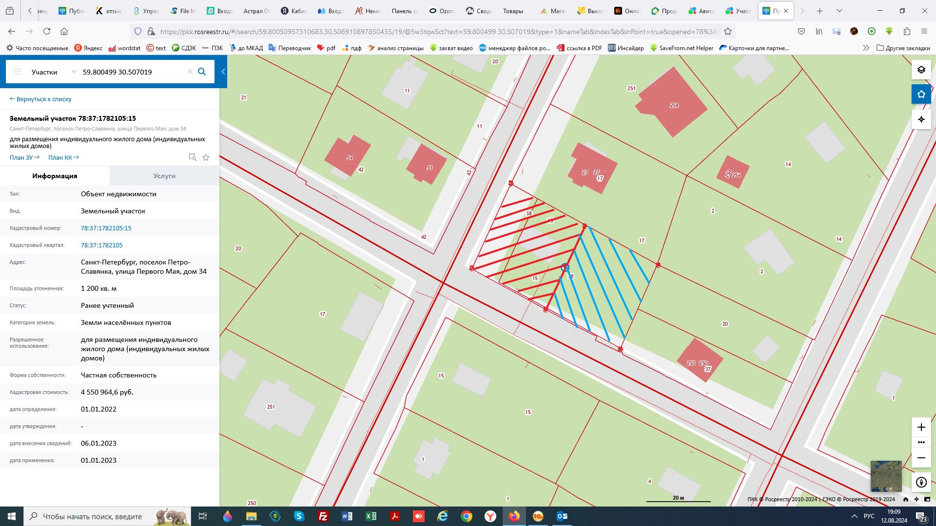Open Excel from the Windows taskbar
The height and width of the screenshot is (526, 936).
pyautogui.click(x=370, y=516)
